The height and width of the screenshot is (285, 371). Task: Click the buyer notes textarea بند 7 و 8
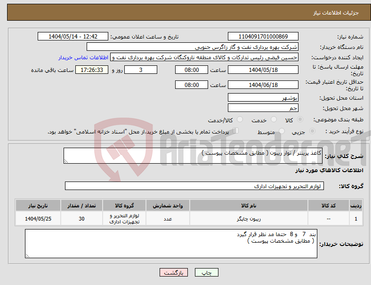(x=171, y=244)
